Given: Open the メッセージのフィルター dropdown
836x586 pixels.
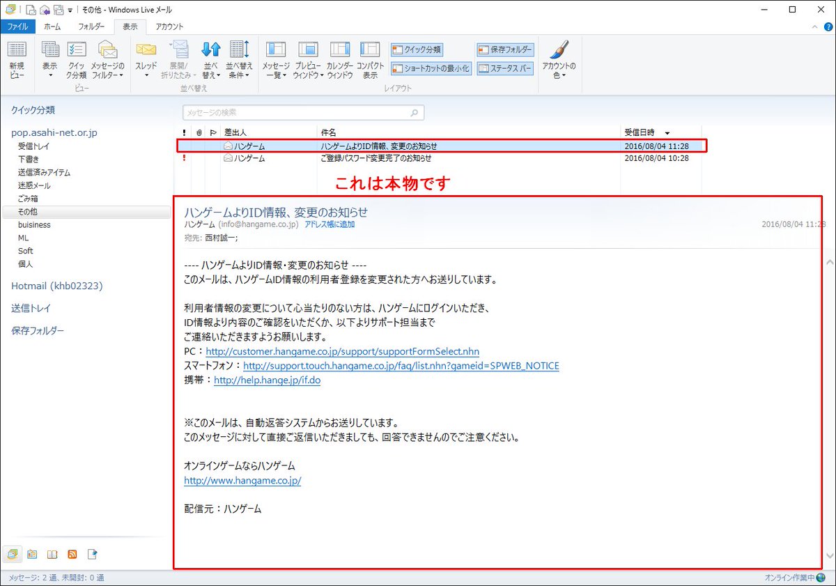Looking at the screenshot, I should point(107,60).
